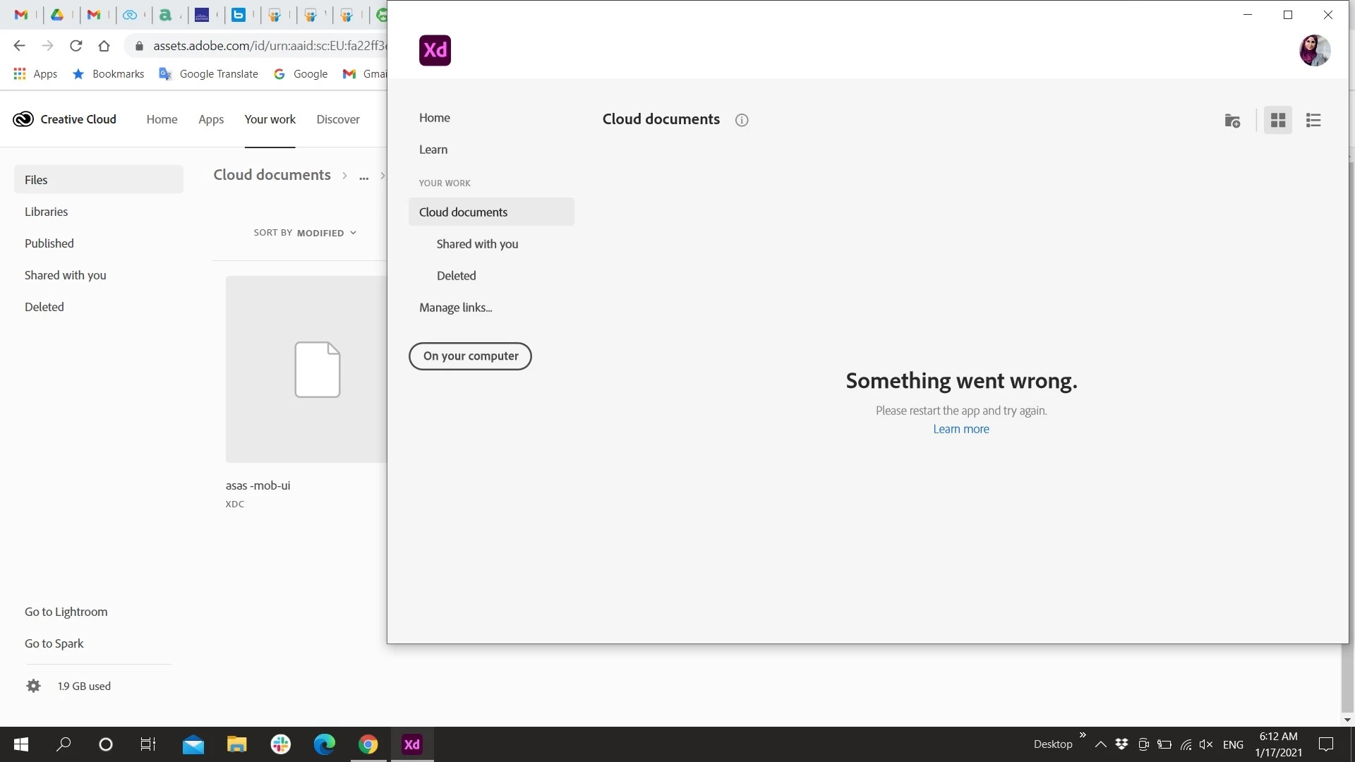The height and width of the screenshot is (762, 1355).
Task: Show hidden system tray icons
Action: point(1100,744)
